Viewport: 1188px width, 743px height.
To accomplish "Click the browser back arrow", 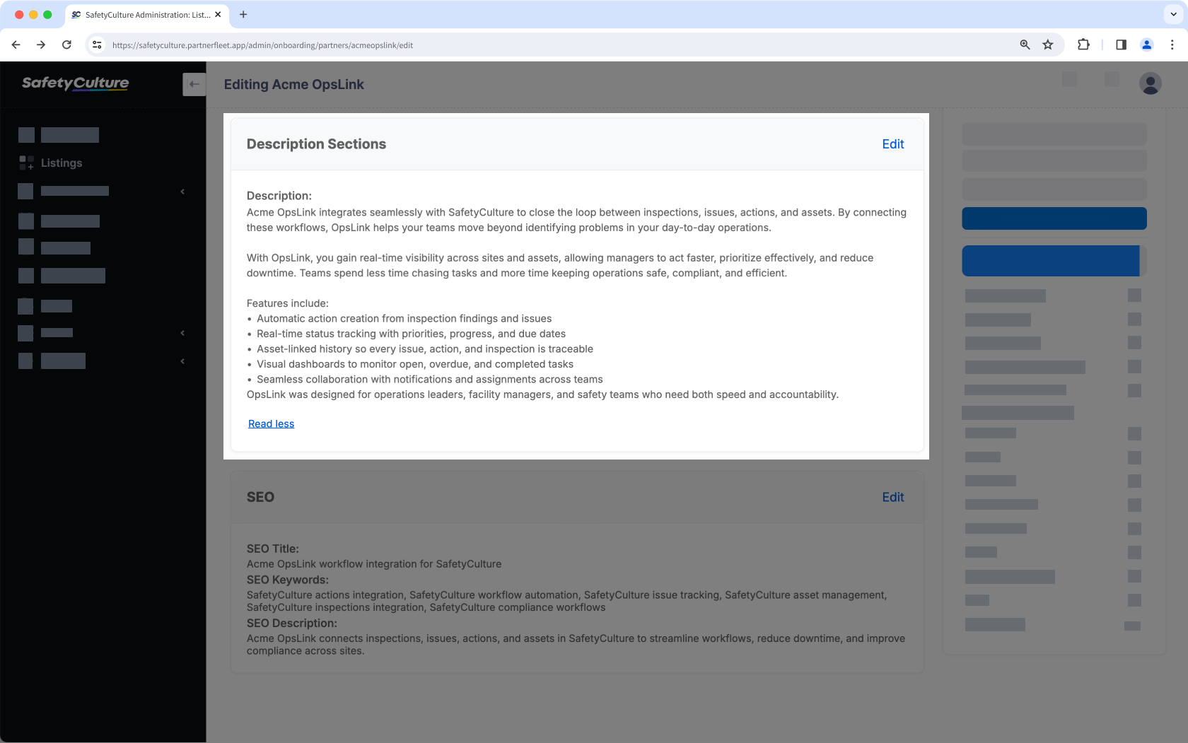I will point(16,45).
